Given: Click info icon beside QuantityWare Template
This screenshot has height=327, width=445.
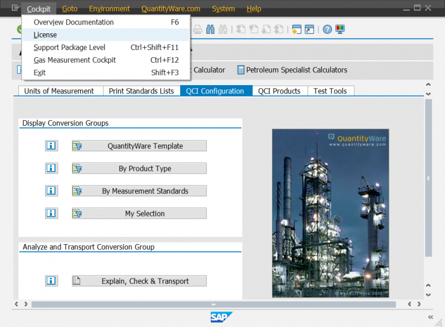Looking at the screenshot, I should 51,146.
